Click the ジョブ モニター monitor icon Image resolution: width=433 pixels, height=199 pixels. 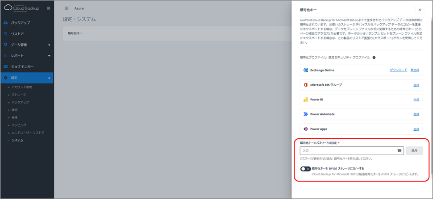tap(6, 67)
